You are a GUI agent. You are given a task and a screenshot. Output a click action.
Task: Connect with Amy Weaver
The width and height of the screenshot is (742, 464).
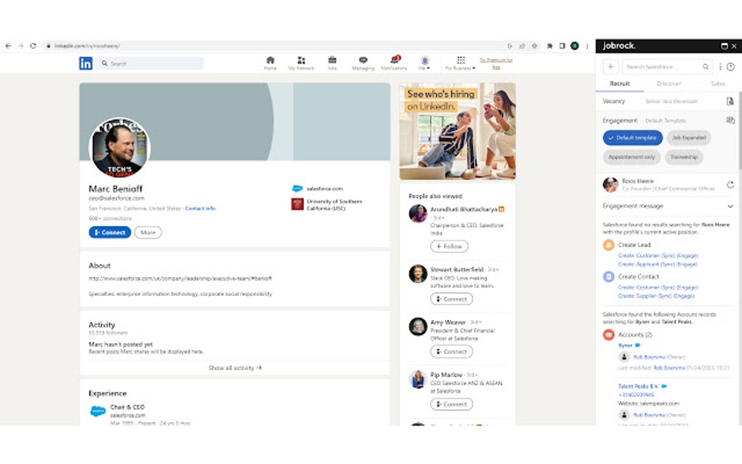pos(452,351)
